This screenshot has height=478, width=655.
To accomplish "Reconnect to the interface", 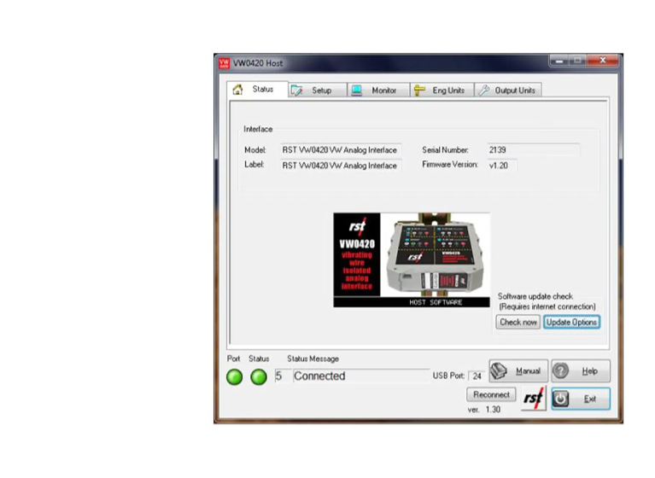I will (x=491, y=394).
